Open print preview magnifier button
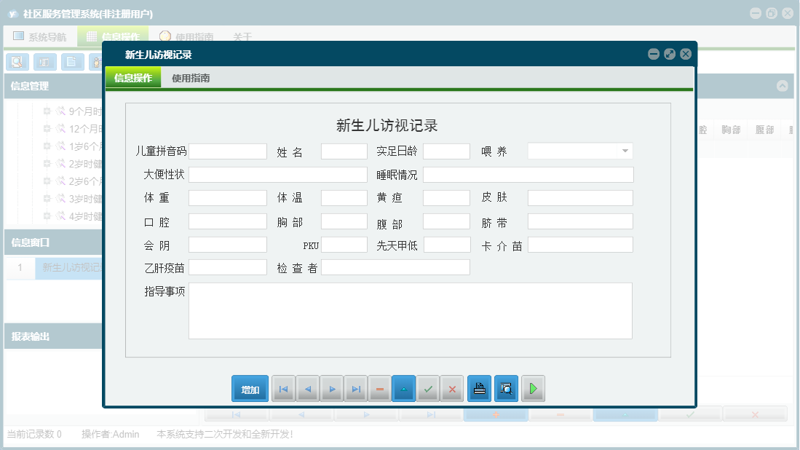 [x=506, y=389]
